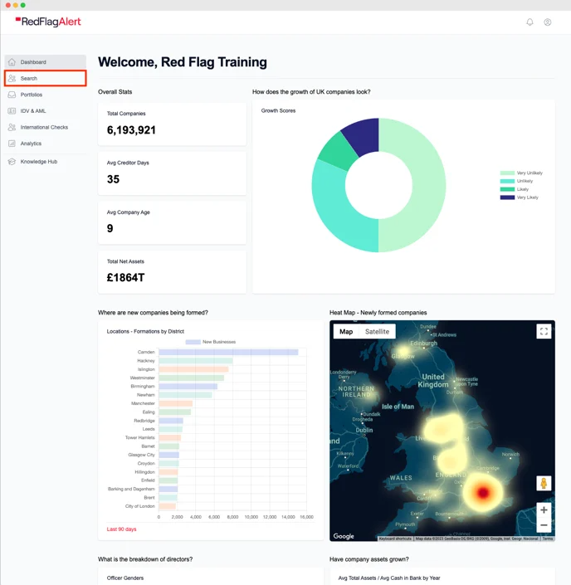
Task: Click the Birmingham bar in formations chart
Action: (x=188, y=387)
